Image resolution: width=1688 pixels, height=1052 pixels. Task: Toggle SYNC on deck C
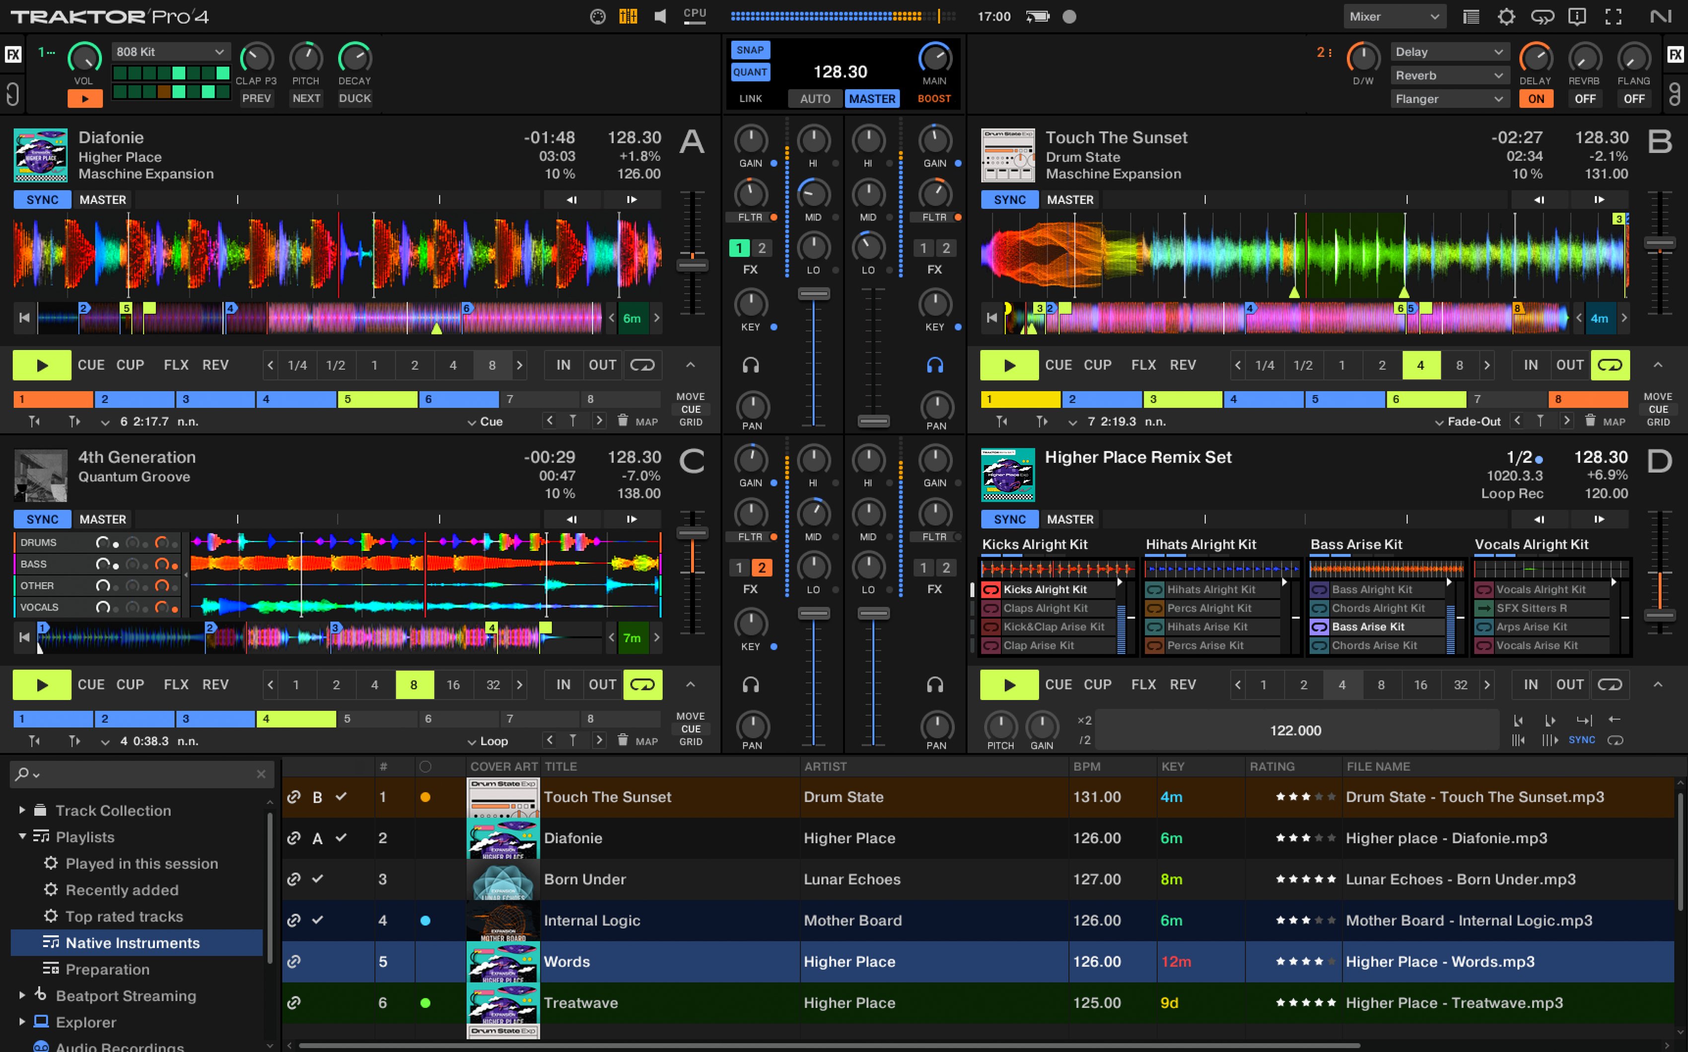coord(41,519)
